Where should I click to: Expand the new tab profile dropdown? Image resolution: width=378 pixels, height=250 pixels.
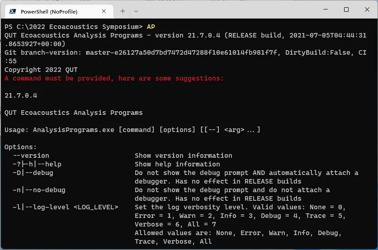click(136, 11)
